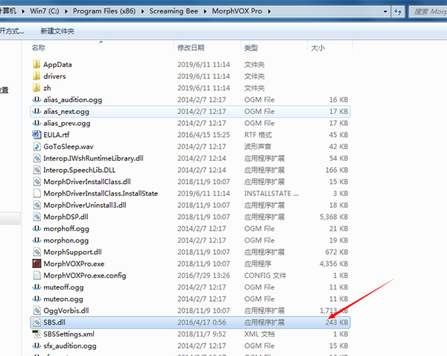This screenshot has width=447, height=356.
Task: Click 5,368 KB size of MorphDSP.dll
Action: (x=334, y=217)
